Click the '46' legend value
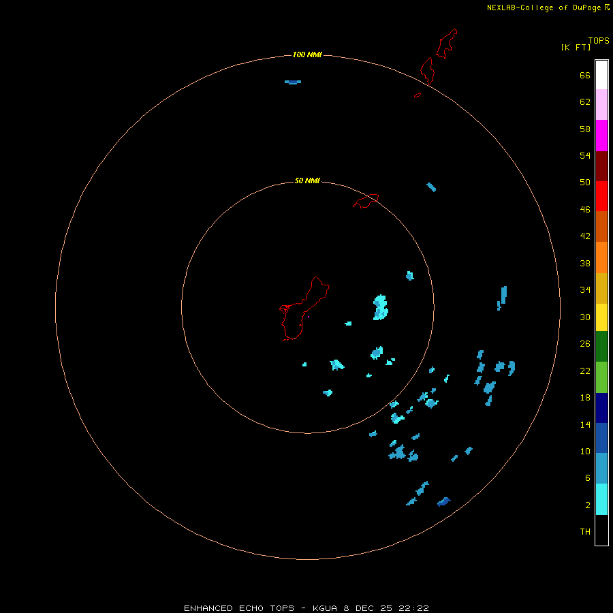This screenshot has width=613, height=613. 585,210
